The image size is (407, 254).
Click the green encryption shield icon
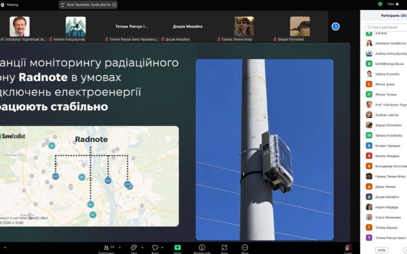click(x=380, y=4)
